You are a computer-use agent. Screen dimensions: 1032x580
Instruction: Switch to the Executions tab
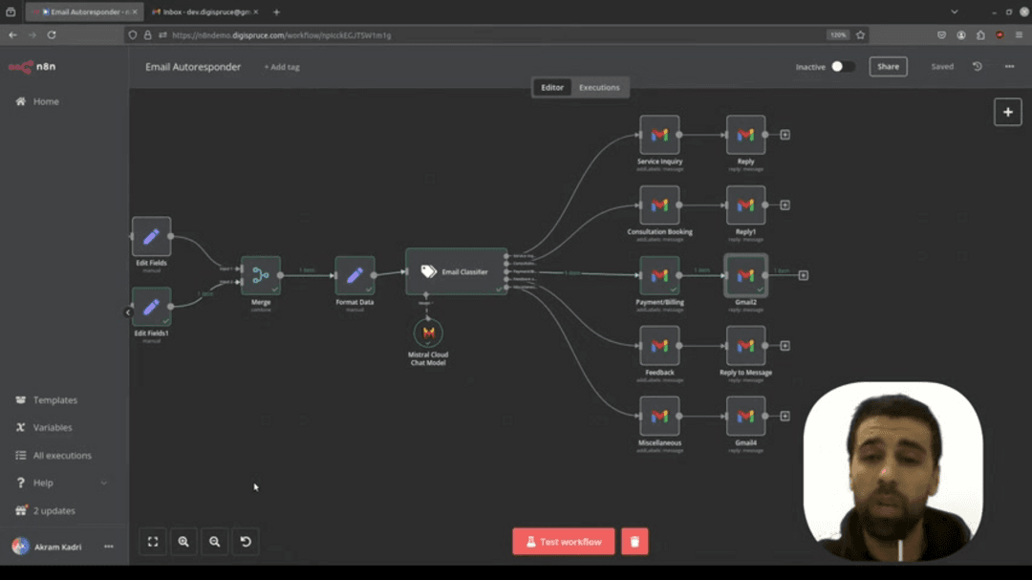pyautogui.click(x=600, y=86)
